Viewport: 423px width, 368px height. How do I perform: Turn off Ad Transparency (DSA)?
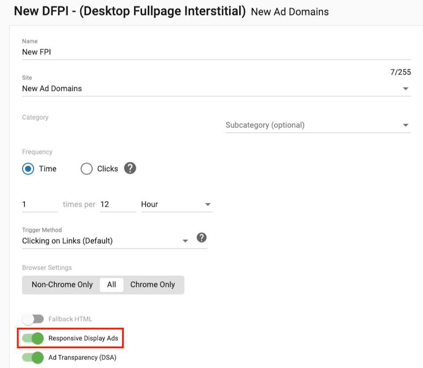(34, 358)
